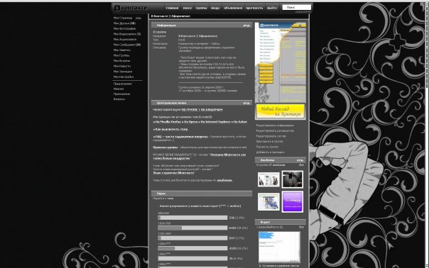Open the album thumbnail left of the purple one
Image resolution: width=429 pixels, height=268 pixels.
[268, 202]
